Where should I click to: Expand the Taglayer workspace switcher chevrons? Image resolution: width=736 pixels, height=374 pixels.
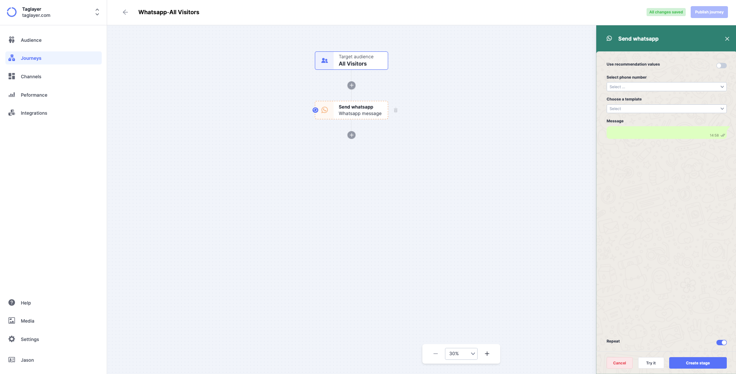point(97,12)
